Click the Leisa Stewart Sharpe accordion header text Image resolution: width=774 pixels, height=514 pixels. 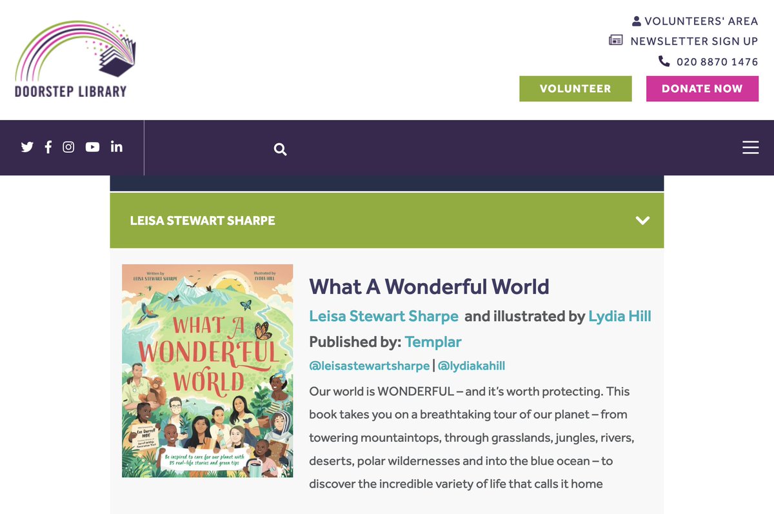coord(203,221)
